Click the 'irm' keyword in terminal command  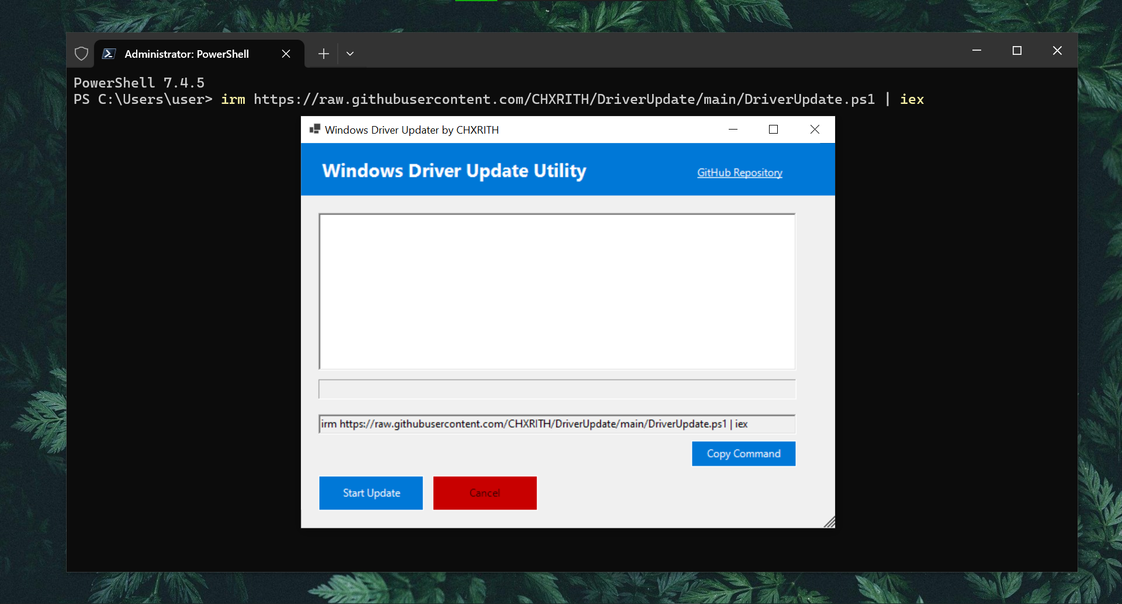[x=233, y=99]
